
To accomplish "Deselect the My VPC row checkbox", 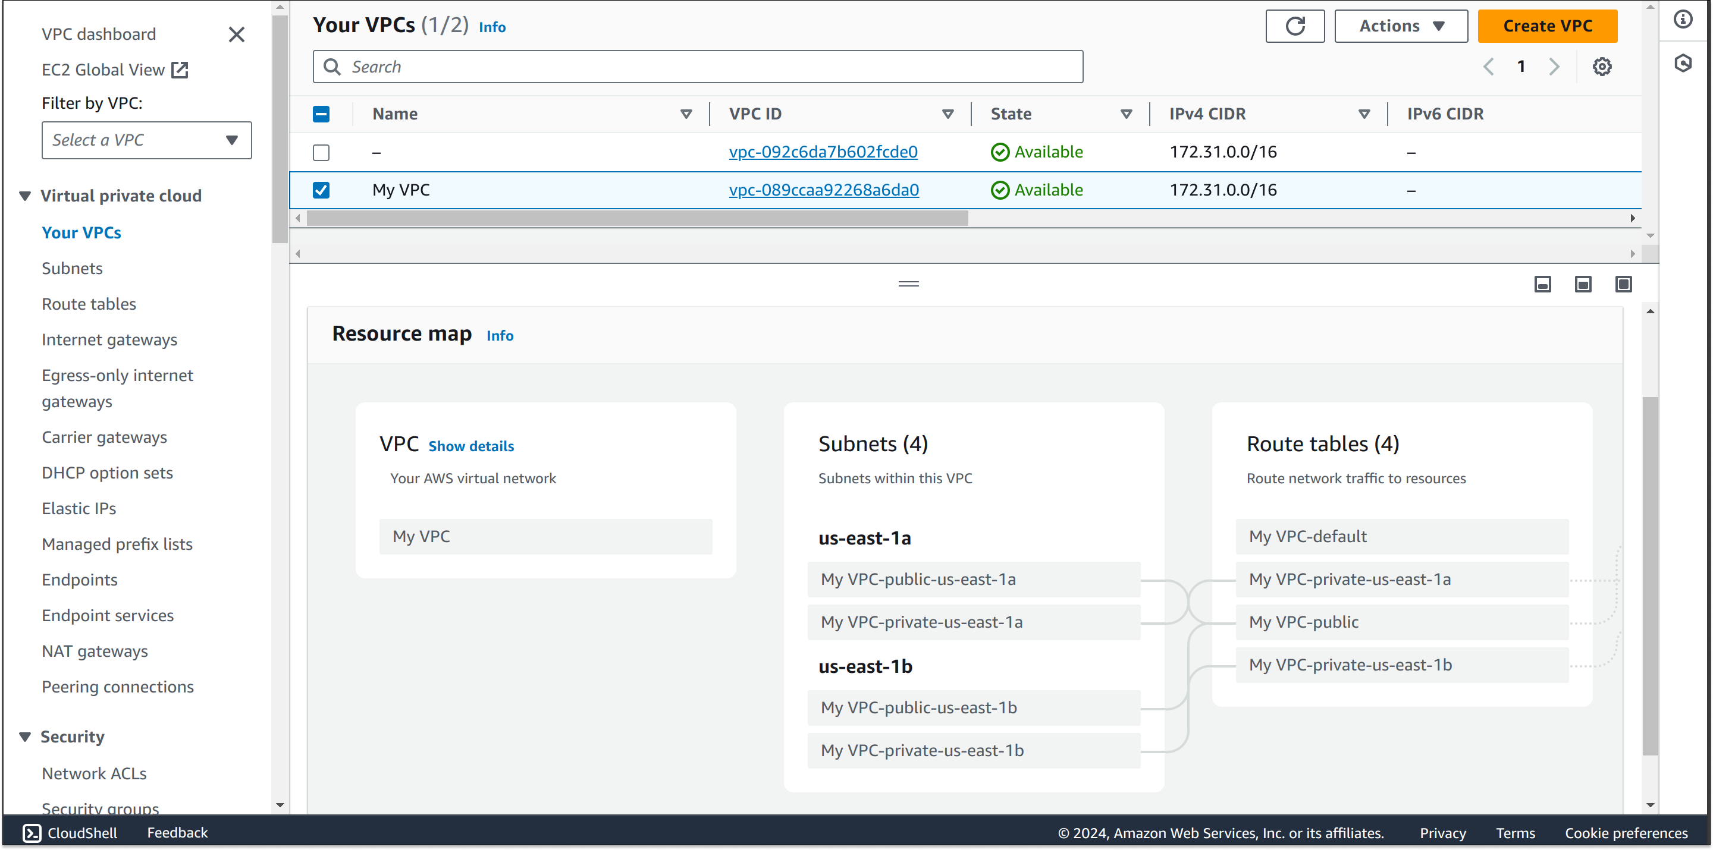I will pyautogui.click(x=321, y=190).
